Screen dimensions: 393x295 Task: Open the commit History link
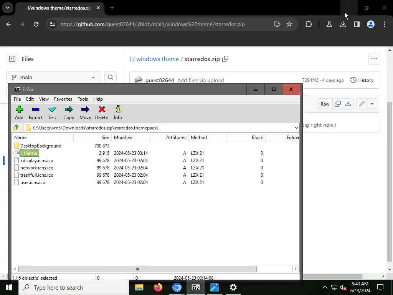tap(362, 80)
